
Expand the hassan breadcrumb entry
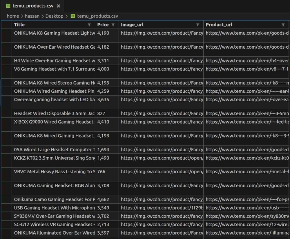click(32, 16)
